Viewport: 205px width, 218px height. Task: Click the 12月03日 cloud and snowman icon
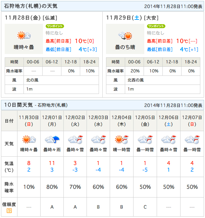coord(98,139)
